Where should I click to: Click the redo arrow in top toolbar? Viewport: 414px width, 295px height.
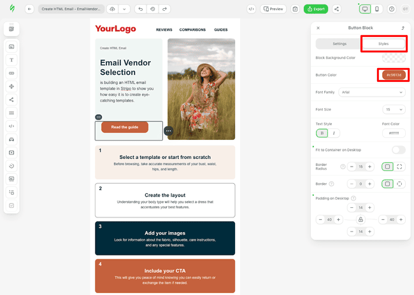click(x=164, y=9)
